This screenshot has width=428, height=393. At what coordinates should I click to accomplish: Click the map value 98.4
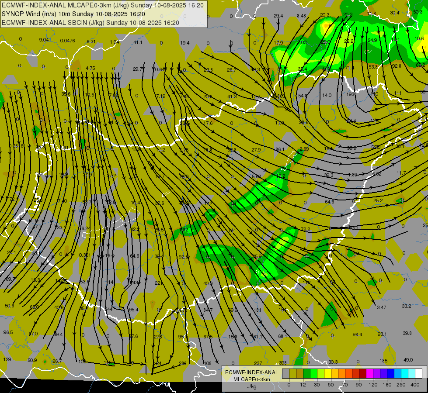coord(357,334)
